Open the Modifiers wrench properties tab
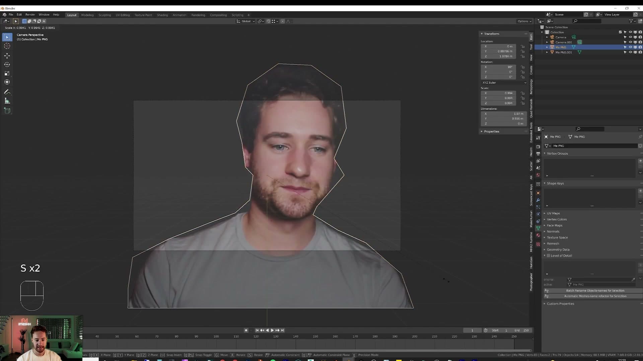Screen dimensions: 643x361 538,200
